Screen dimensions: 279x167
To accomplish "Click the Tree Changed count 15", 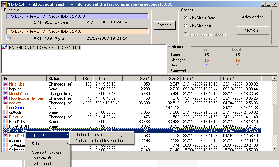I will tap(206, 60).
